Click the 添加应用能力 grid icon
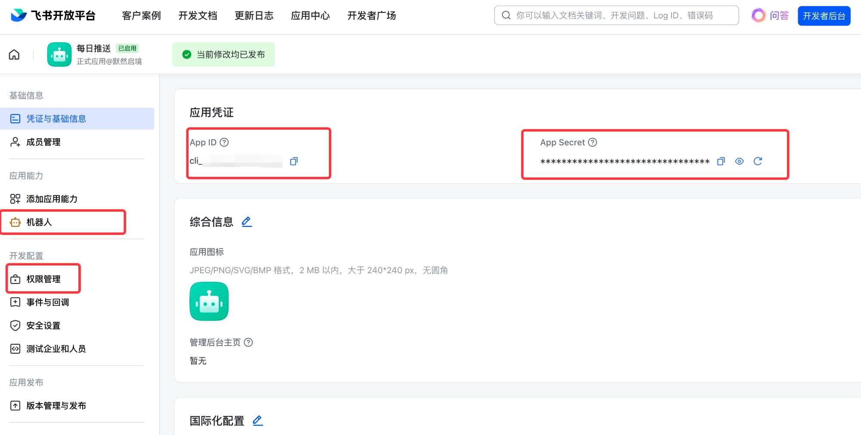861x435 pixels. [x=15, y=199]
